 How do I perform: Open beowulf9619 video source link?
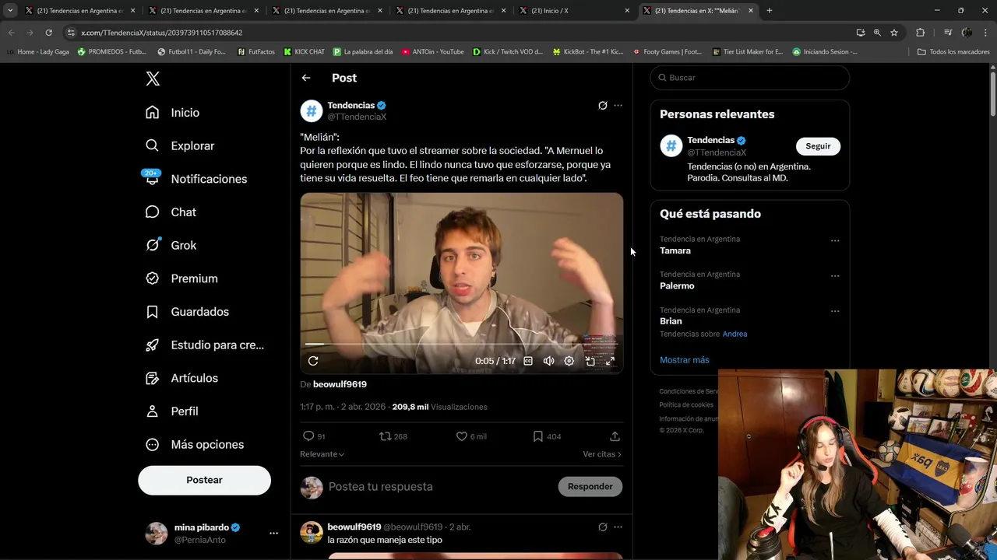(340, 384)
